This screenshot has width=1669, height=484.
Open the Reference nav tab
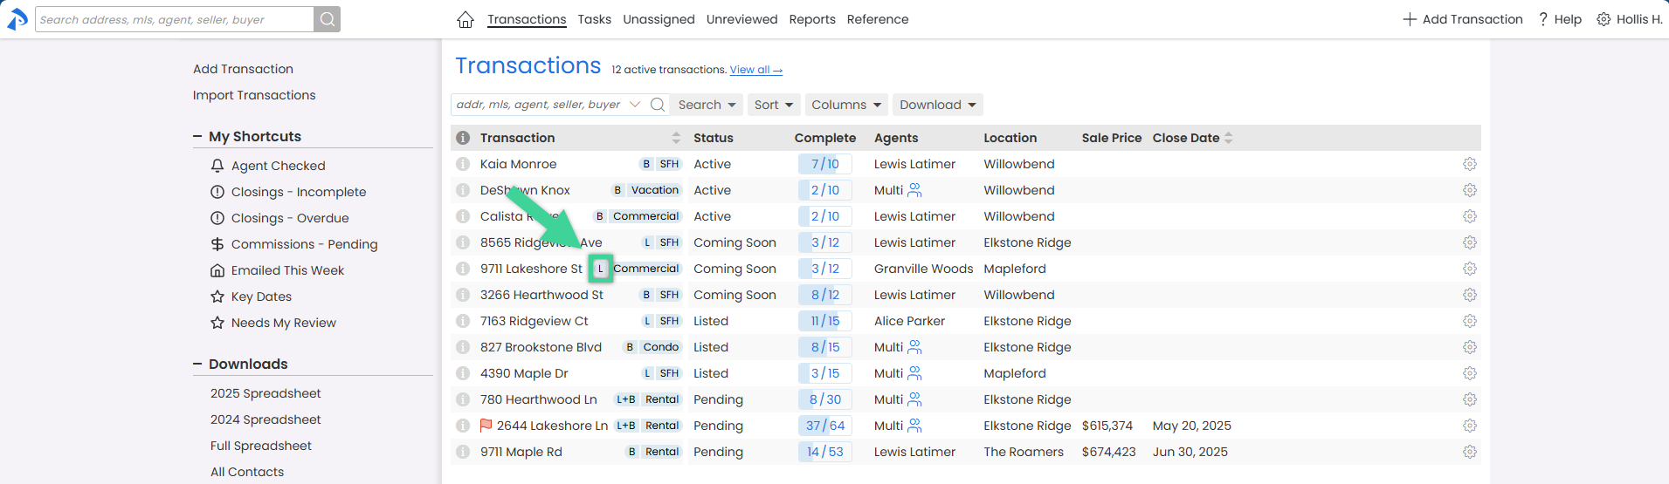coord(878,19)
